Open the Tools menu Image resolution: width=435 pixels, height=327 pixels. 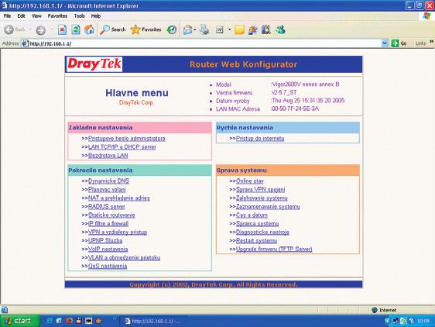(x=80, y=16)
